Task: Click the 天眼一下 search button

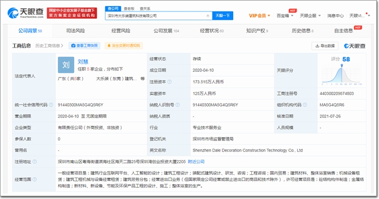Action: (x=223, y=16)
